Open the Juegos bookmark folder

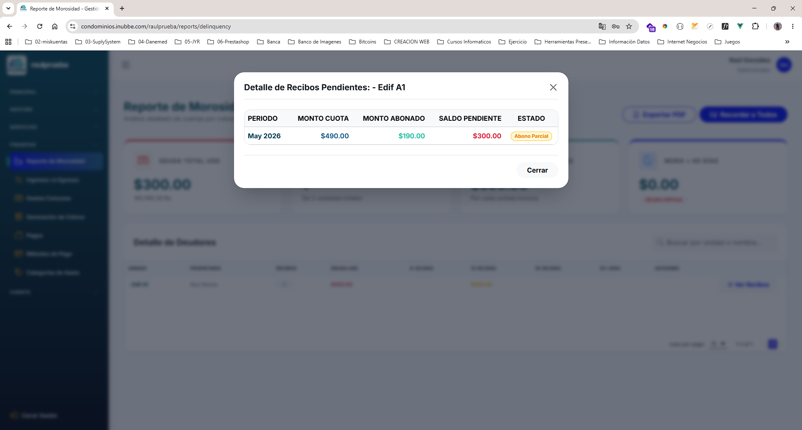(x=728, y=42)
